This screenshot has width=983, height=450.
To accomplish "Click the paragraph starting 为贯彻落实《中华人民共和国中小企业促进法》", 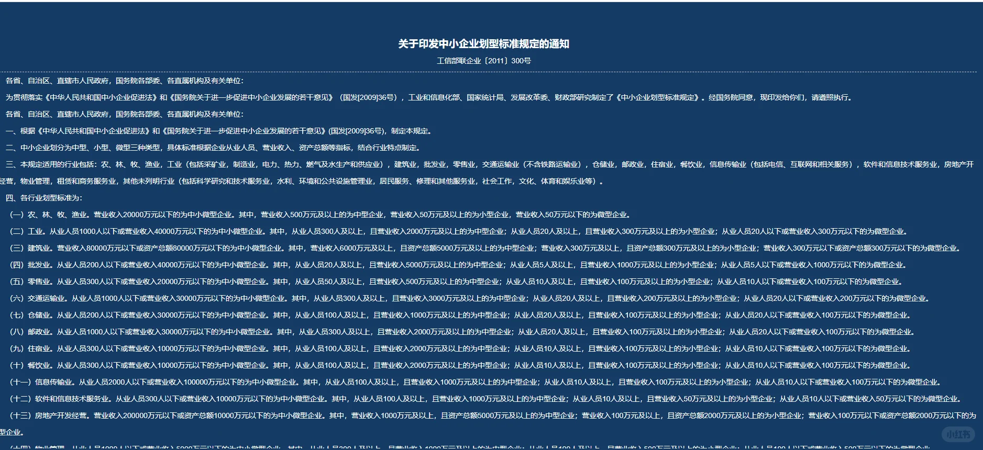I will [429, 97].
